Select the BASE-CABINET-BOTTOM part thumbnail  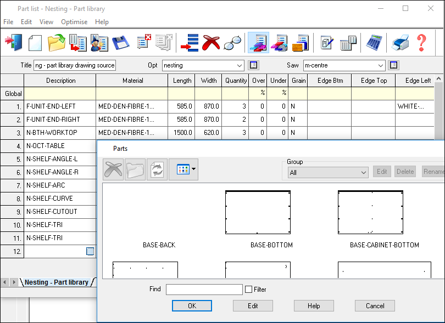coord(370,212)
